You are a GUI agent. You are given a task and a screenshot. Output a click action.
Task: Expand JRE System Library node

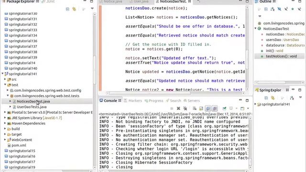click(5, 118)
